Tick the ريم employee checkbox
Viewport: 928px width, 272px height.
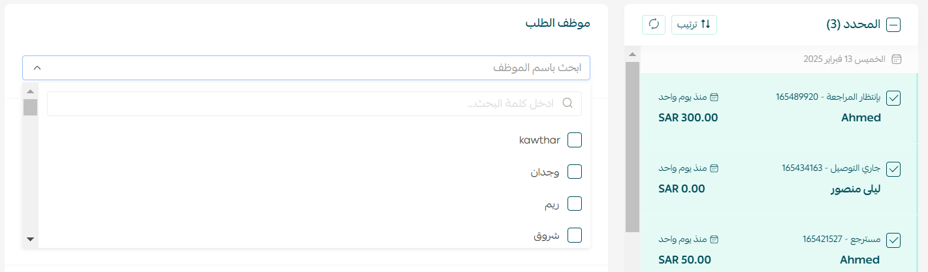[575, 204]
